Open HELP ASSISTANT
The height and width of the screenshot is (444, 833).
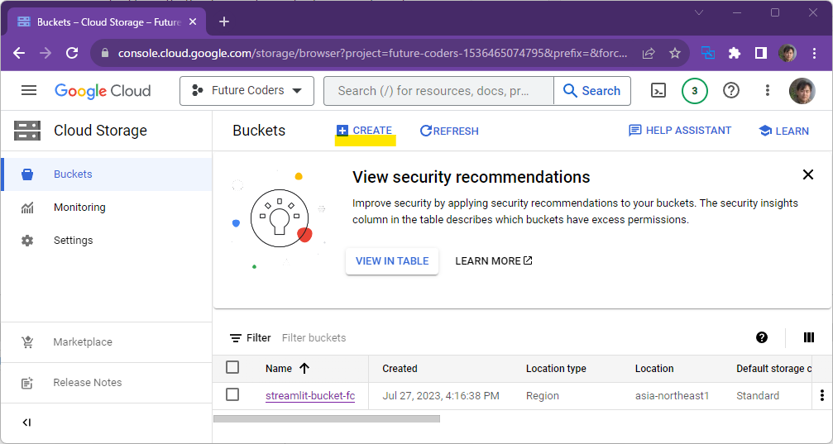[x=679, y=131]
